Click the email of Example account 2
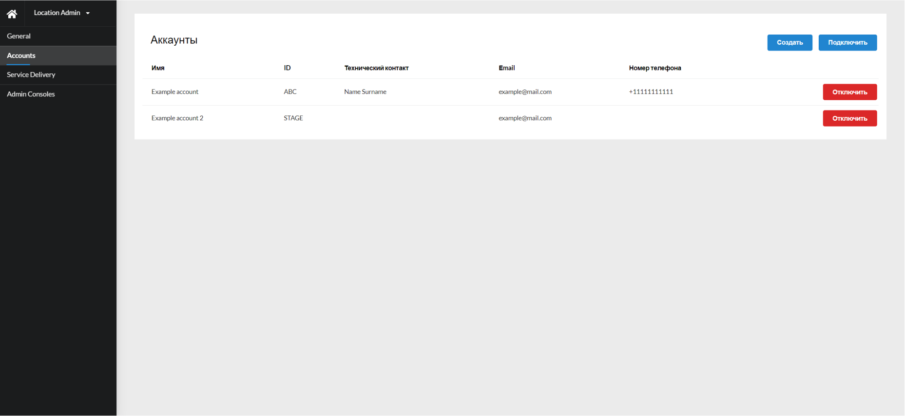 [525, 118]
